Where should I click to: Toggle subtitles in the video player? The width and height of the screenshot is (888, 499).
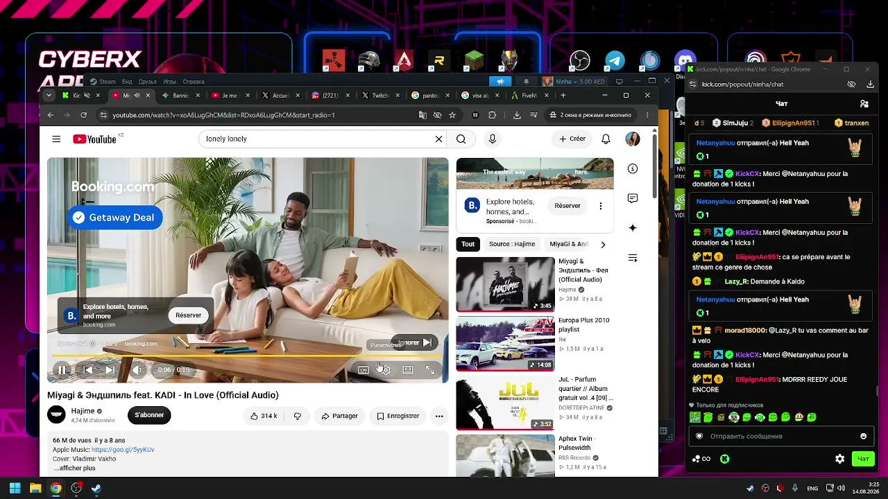(363, 370)
